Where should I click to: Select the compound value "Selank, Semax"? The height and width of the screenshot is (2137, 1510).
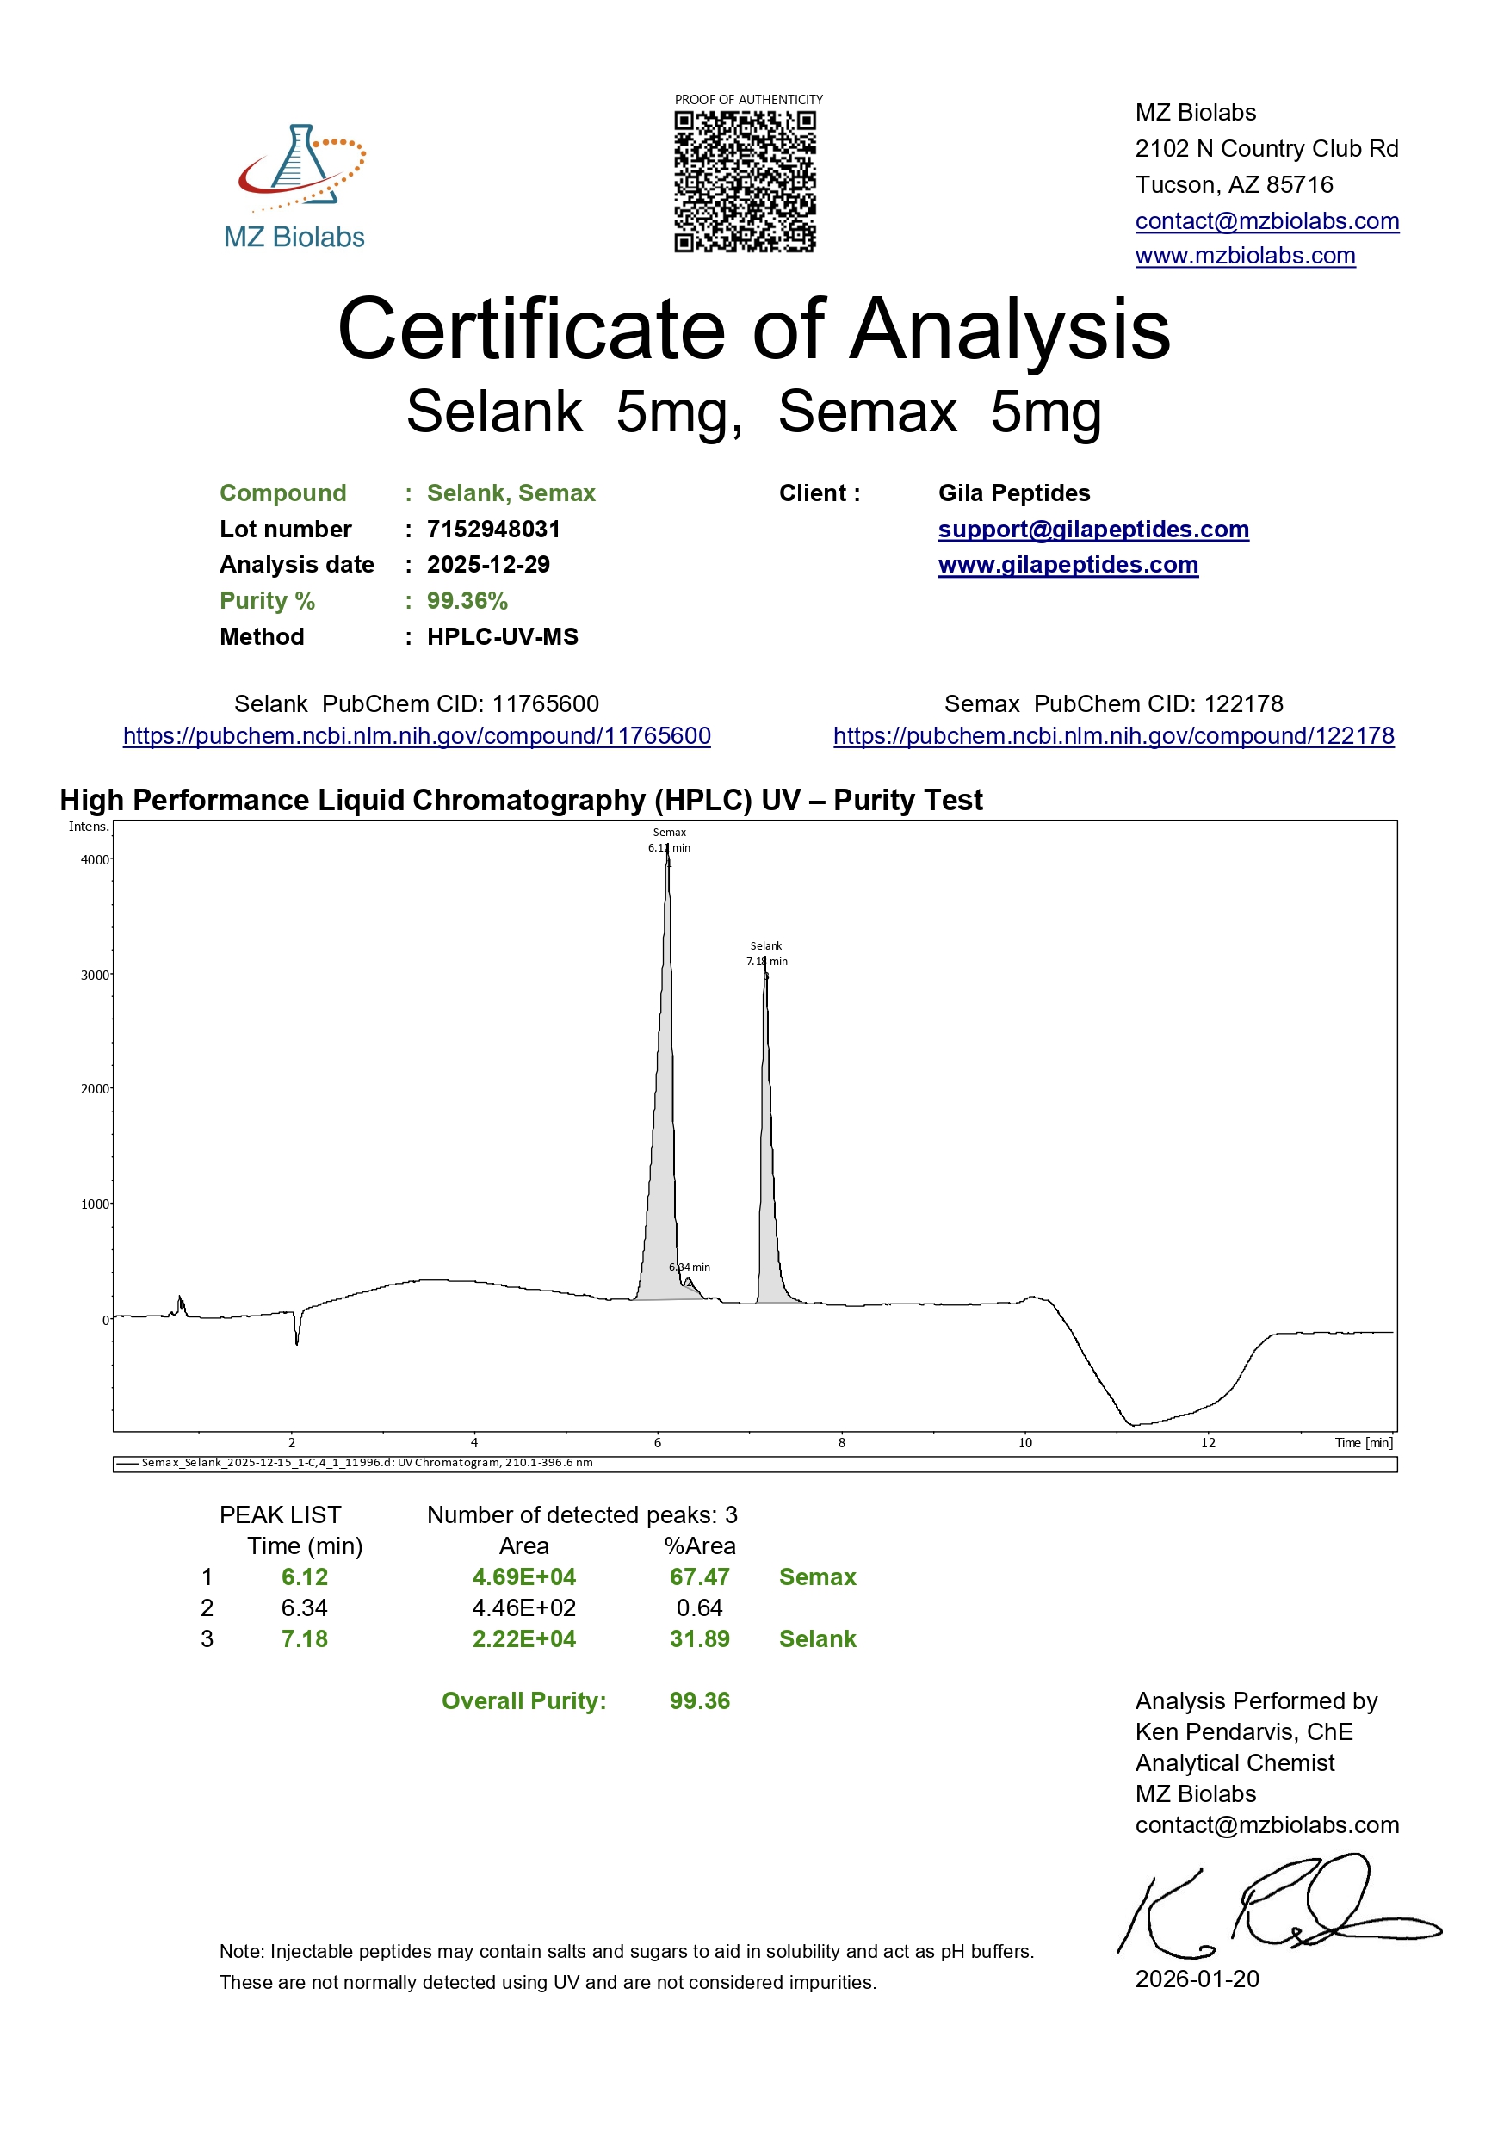tap(511, 493)
